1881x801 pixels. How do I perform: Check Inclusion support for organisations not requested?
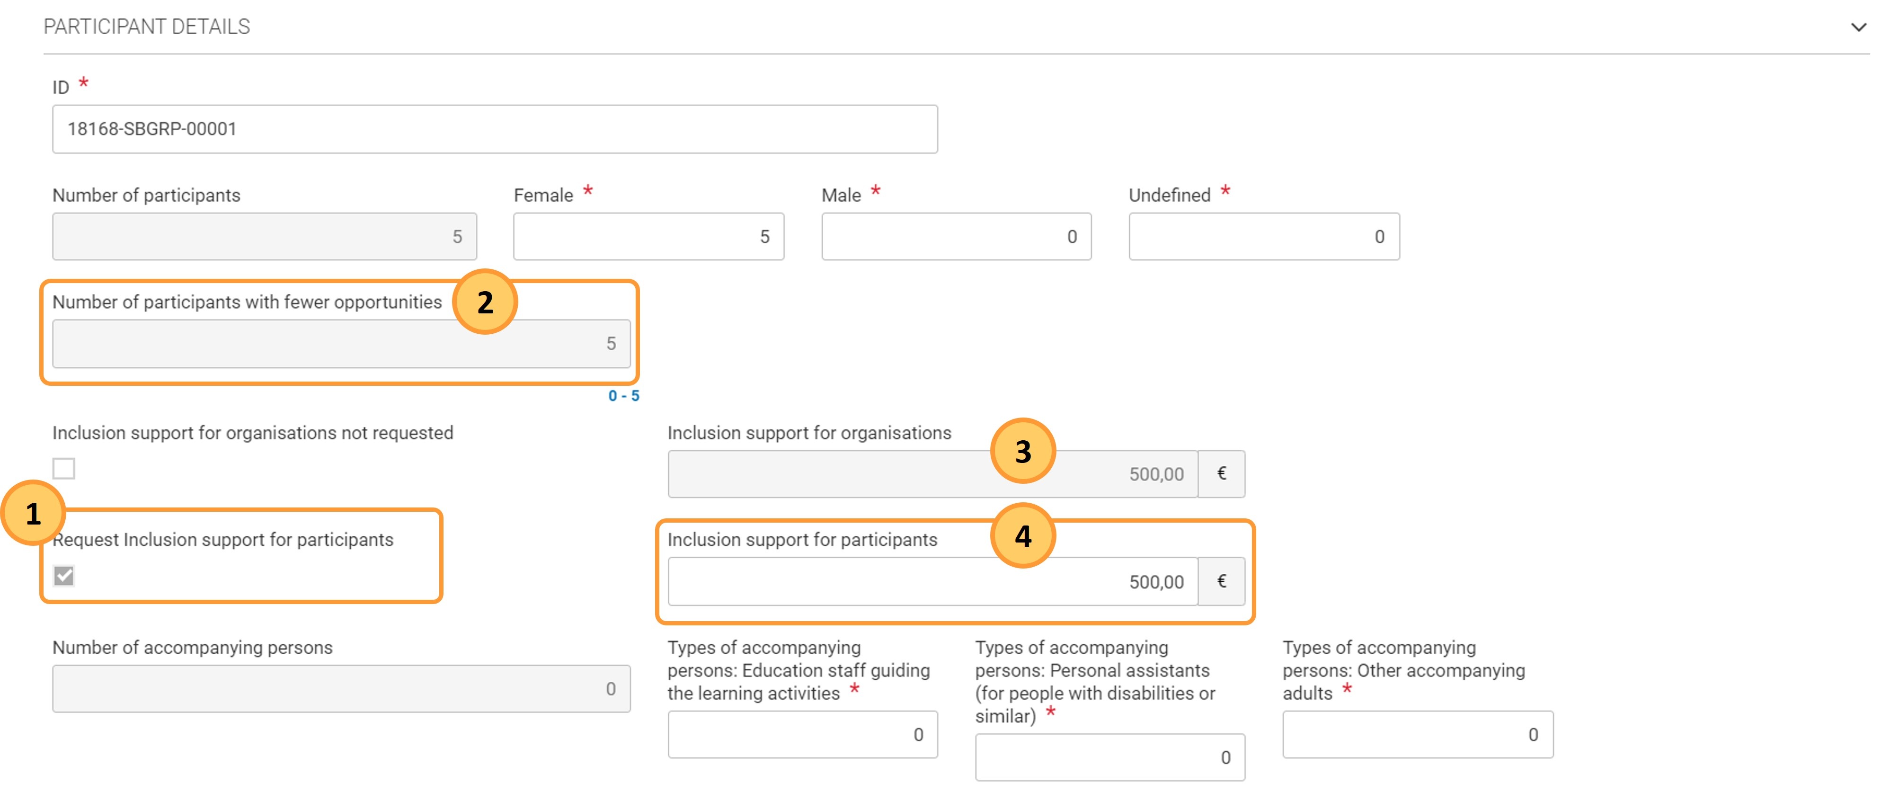coord(64,468)
